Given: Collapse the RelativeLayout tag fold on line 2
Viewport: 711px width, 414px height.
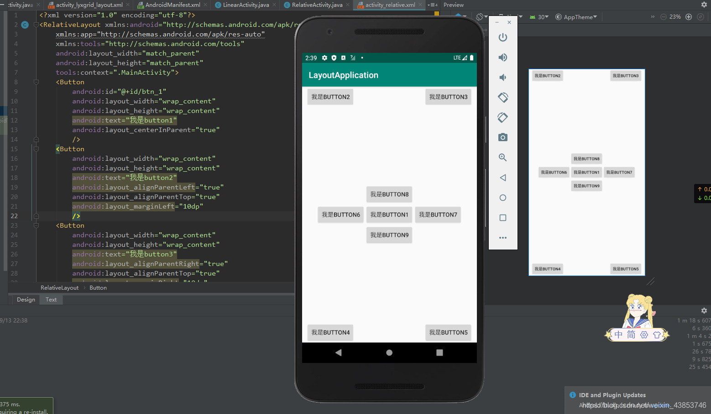Looking at the screenshot, I should [x=36, y=25].
